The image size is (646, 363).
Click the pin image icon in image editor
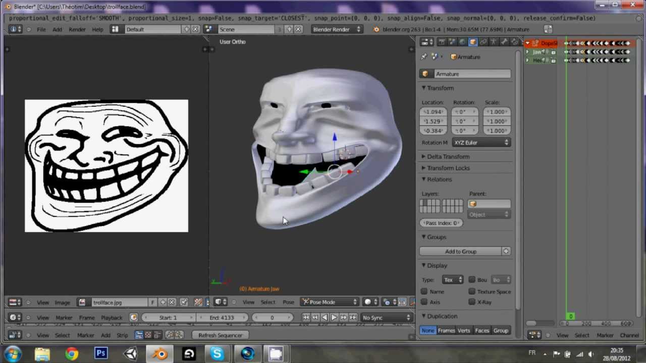pyautogui.click(x=184, y=302)
